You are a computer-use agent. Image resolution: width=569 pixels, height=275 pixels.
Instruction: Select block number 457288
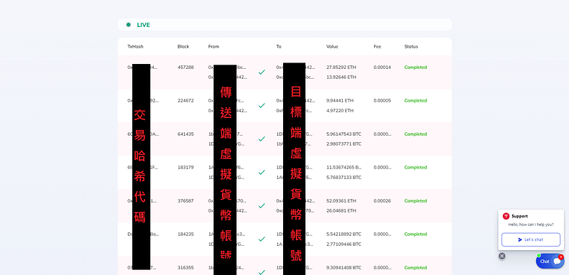(x=186, y=67)
